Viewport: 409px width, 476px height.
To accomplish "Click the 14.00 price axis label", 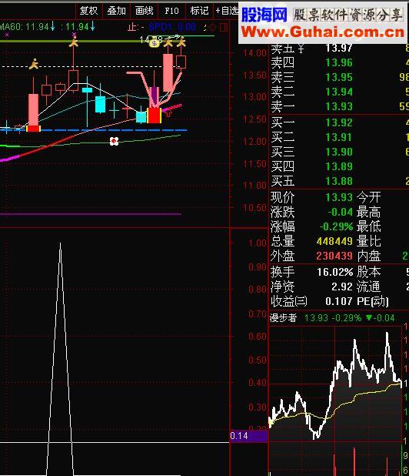I will [x=254, y=53].
